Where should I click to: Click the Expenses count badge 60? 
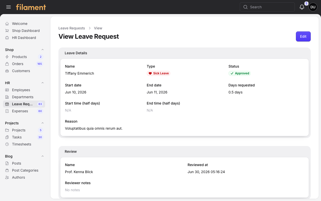click(x=40, y=111)
